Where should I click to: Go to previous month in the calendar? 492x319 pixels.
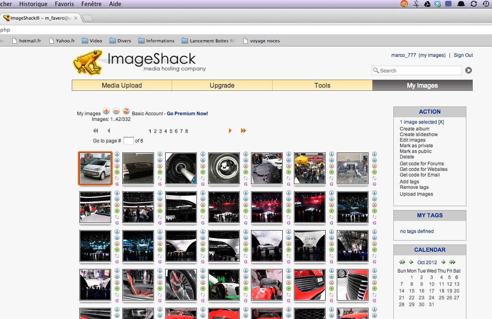click(x=411, y=262)
